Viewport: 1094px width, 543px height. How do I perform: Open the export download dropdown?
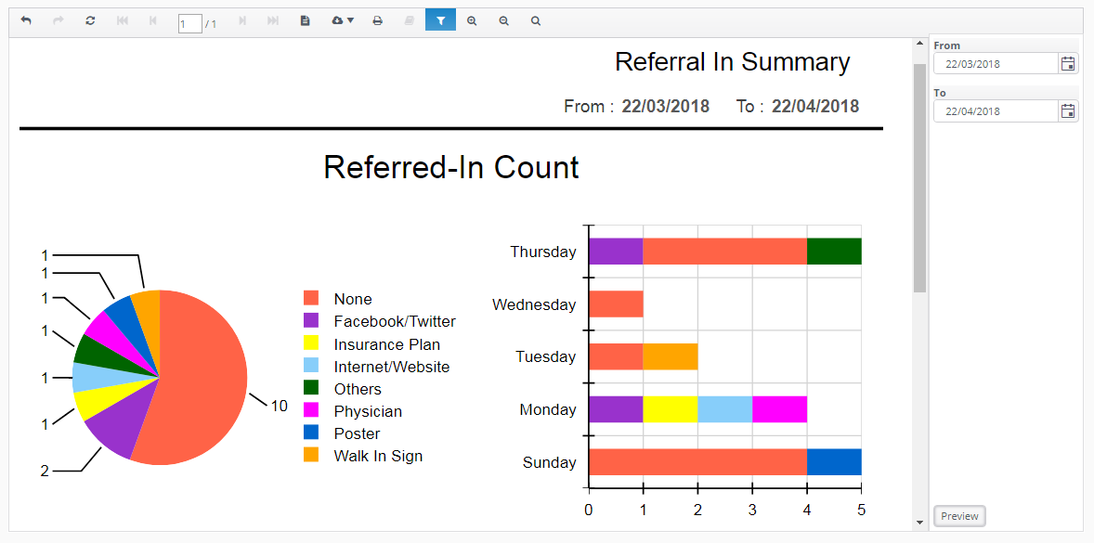click(343, 20)
